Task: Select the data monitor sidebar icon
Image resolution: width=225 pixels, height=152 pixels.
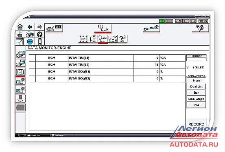Action: [20, 72]
